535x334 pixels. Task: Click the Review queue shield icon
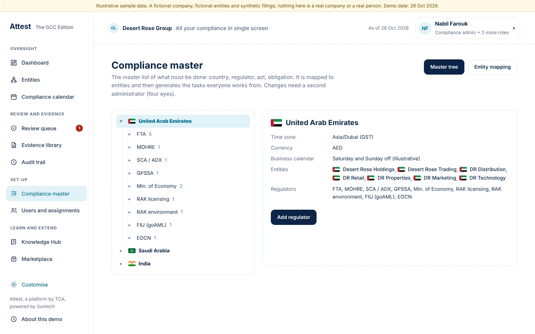tap(14, 128)
